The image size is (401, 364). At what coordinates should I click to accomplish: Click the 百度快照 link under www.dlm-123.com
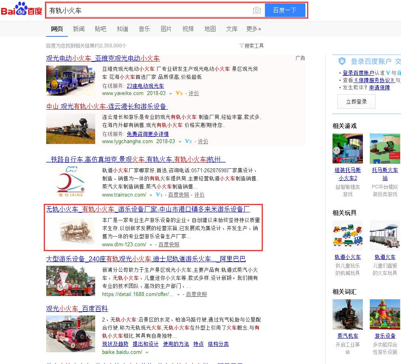click(169, 245)
